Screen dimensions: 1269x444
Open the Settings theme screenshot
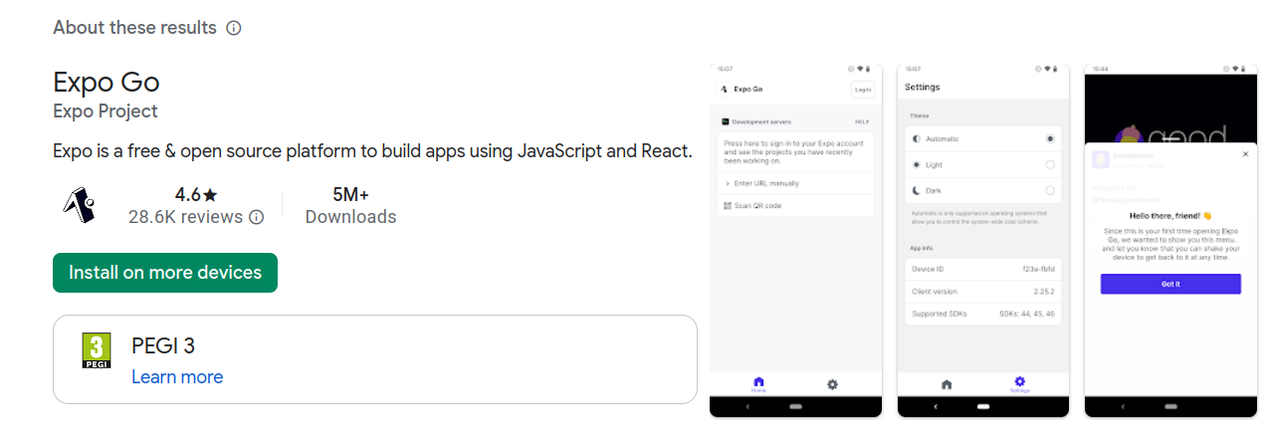(983, 240)
